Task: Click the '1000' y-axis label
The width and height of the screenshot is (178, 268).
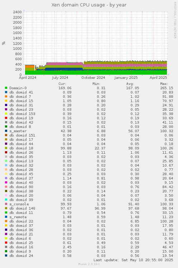Action: [17, 49]
